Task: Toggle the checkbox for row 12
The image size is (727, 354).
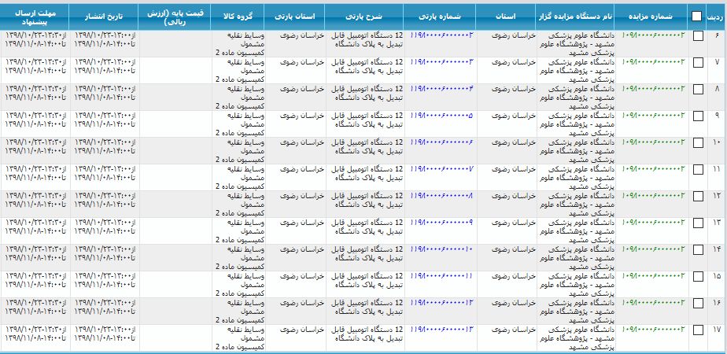Action: 698,197
